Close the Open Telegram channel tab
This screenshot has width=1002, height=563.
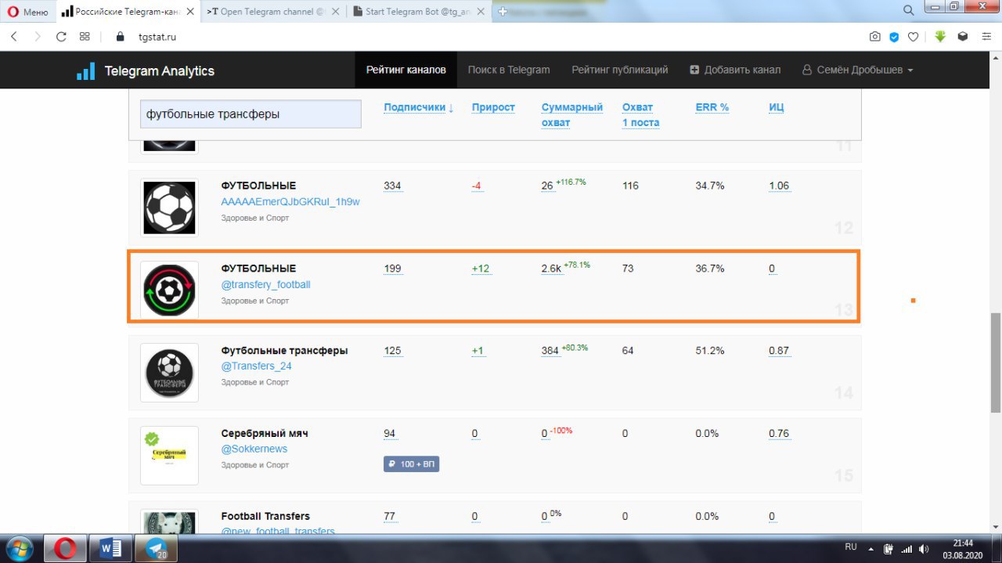tap(335, 12)
